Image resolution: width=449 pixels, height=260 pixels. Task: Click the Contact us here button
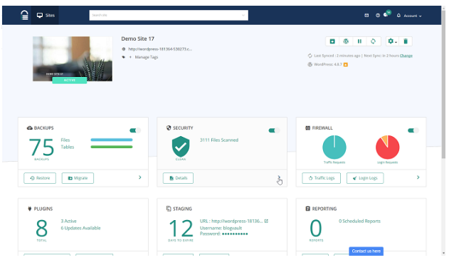coord(366,251)
